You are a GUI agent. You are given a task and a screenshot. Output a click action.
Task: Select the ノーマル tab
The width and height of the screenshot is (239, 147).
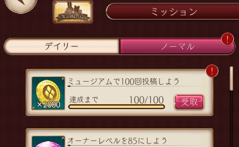coord(177,46)
